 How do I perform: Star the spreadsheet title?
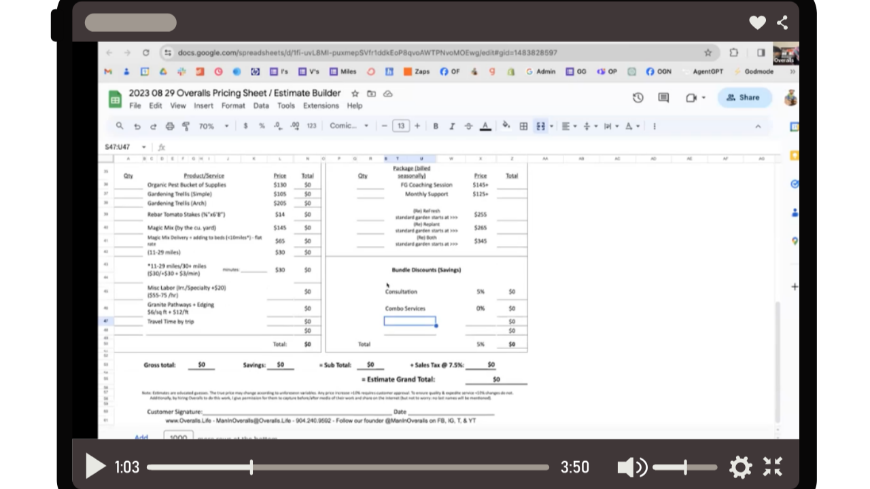355,94
